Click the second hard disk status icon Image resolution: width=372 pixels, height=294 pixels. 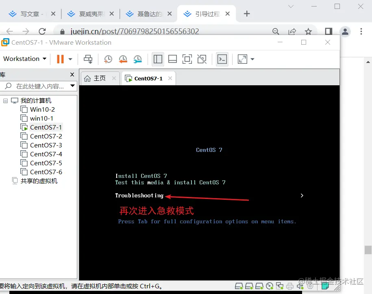(x=249, y=286)
